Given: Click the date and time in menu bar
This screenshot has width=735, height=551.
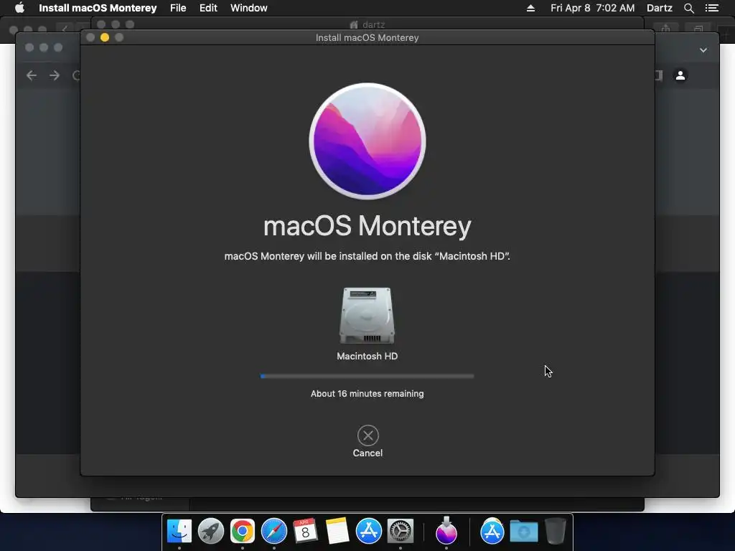Looking at the screenshot, I should pos(592,8).
